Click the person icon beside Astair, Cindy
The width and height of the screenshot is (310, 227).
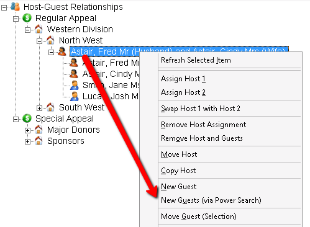(x=74, y=74)
